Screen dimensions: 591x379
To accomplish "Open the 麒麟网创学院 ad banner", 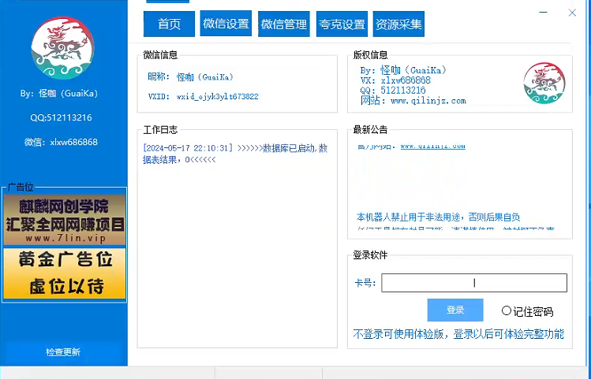I will point(64,217).
